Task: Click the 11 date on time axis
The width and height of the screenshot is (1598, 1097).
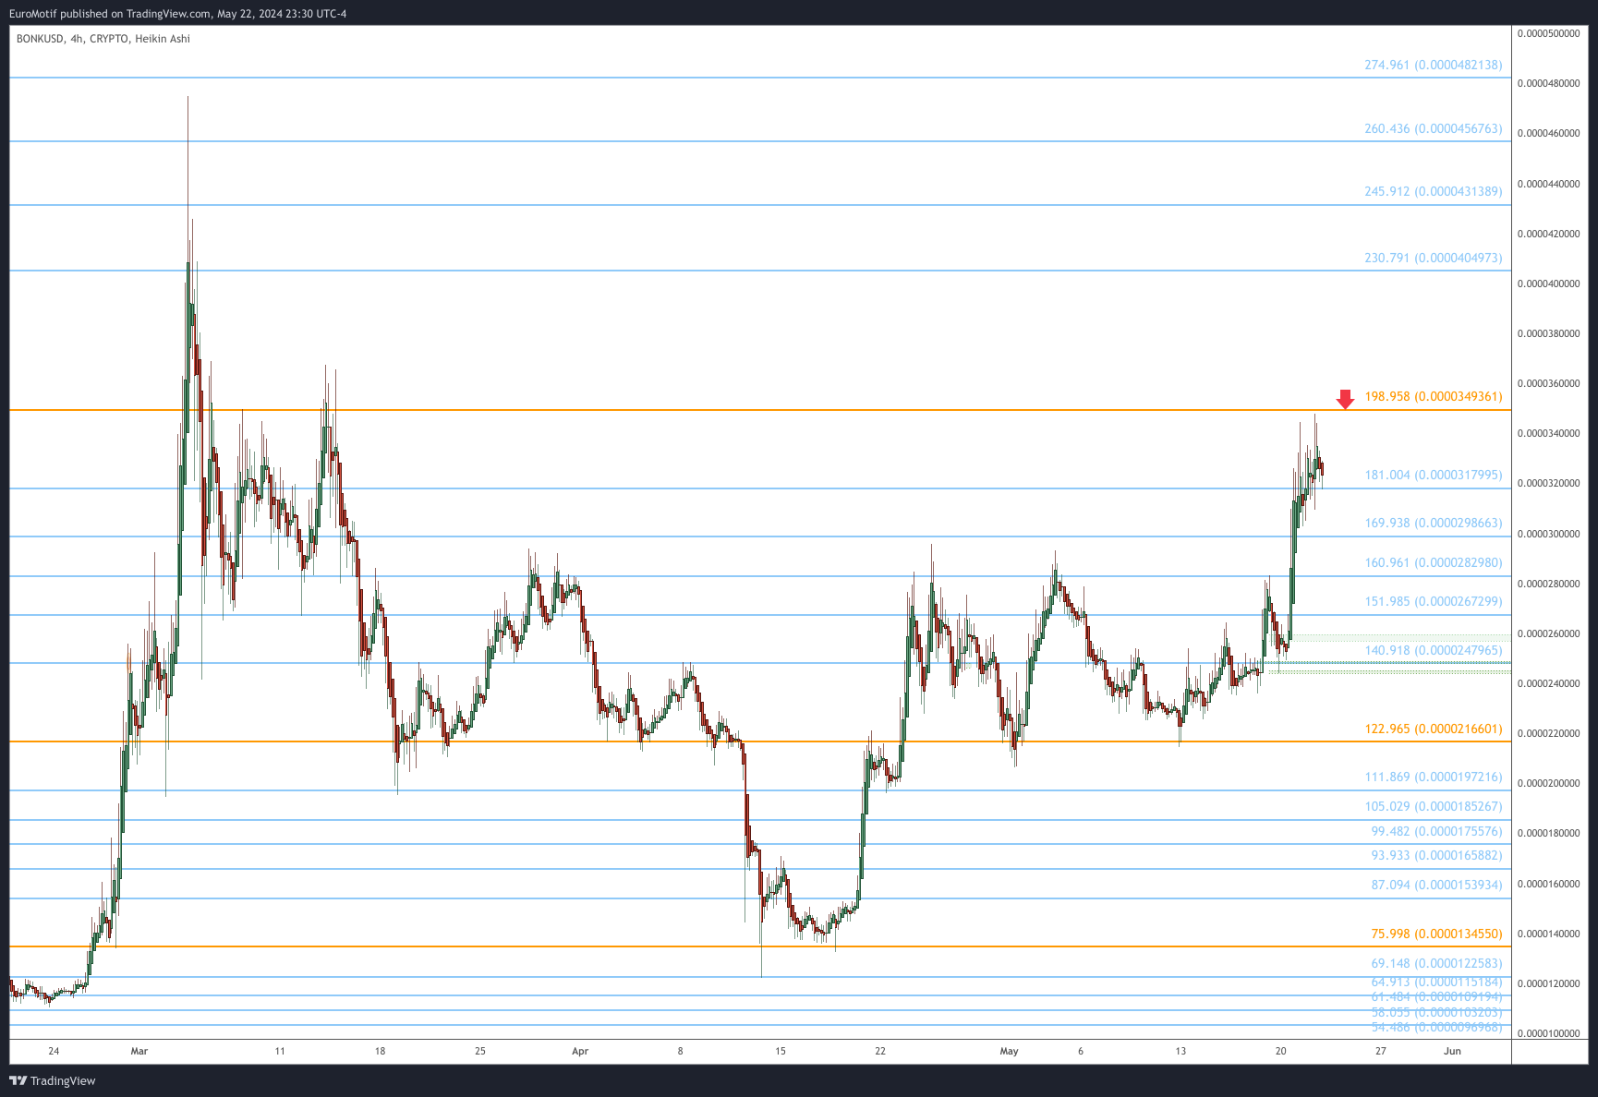Action: [280, 1051]
